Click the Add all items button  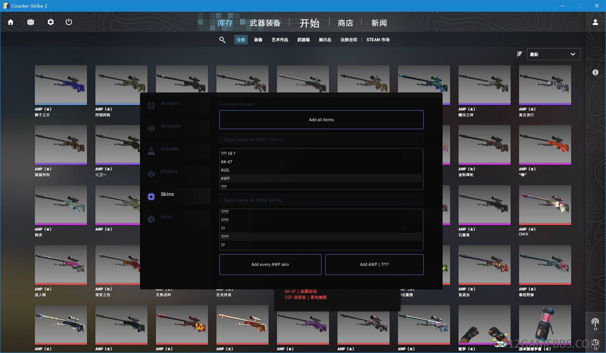(x=321, y=120)
